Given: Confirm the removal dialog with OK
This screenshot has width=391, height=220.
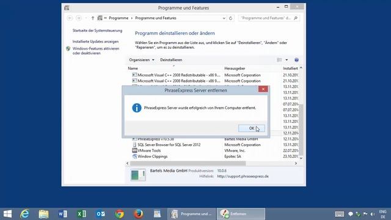Looking at the screenshot, I should pos(251,128).
